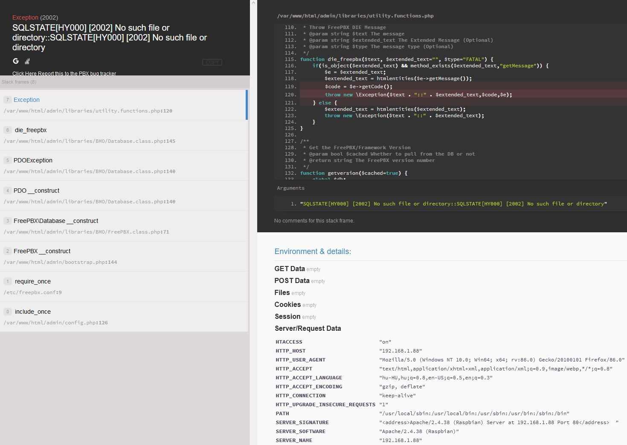Click the Exception (2002) title text

pyautogui.click(x=35, y=17)
